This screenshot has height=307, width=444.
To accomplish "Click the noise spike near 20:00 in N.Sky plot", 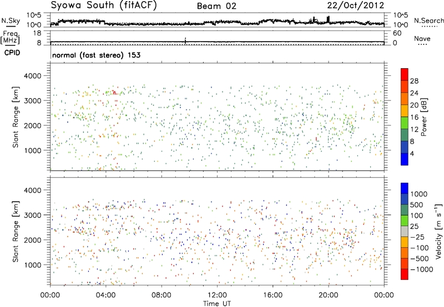I will (x=328, y=19).
